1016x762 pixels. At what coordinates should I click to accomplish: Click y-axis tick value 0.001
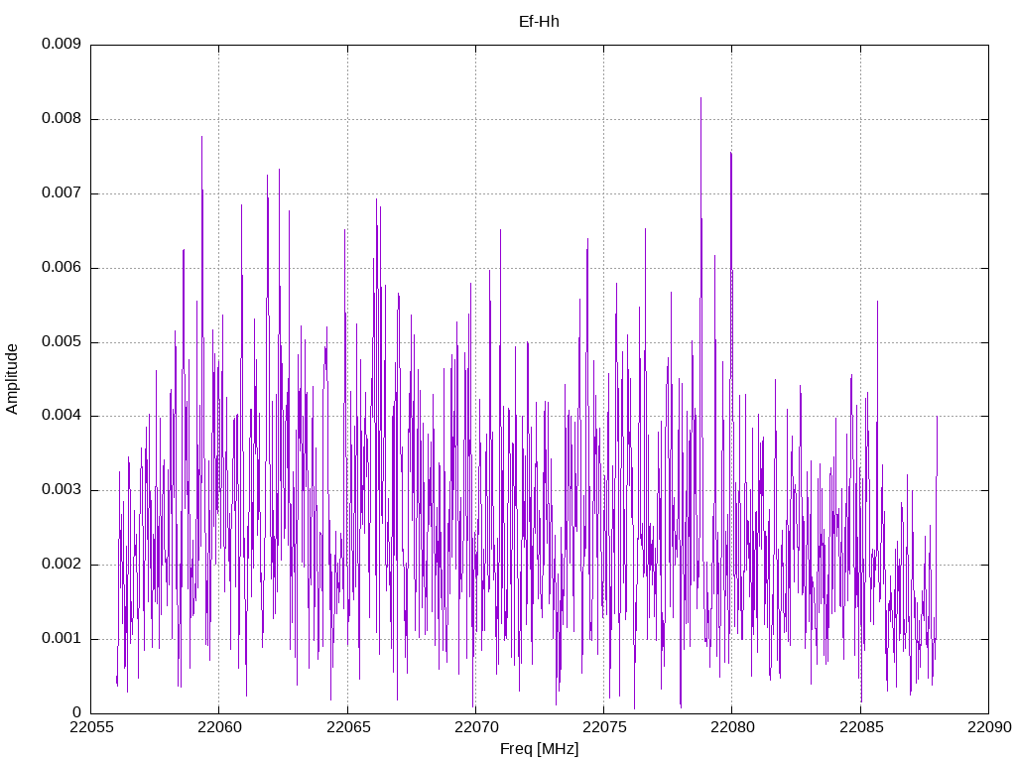coord(61,639)
